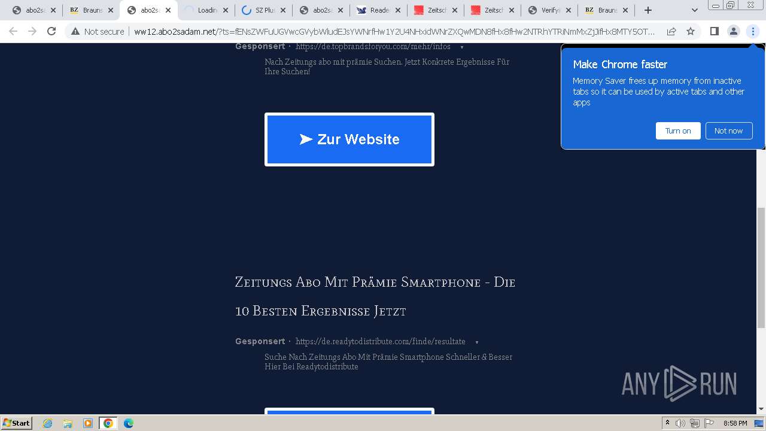
Task: Close the Loading tab
Action: pyautogui.click(x=226, y=10)
